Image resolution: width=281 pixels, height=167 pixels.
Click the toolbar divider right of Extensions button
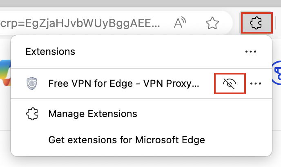pos(276,23)
